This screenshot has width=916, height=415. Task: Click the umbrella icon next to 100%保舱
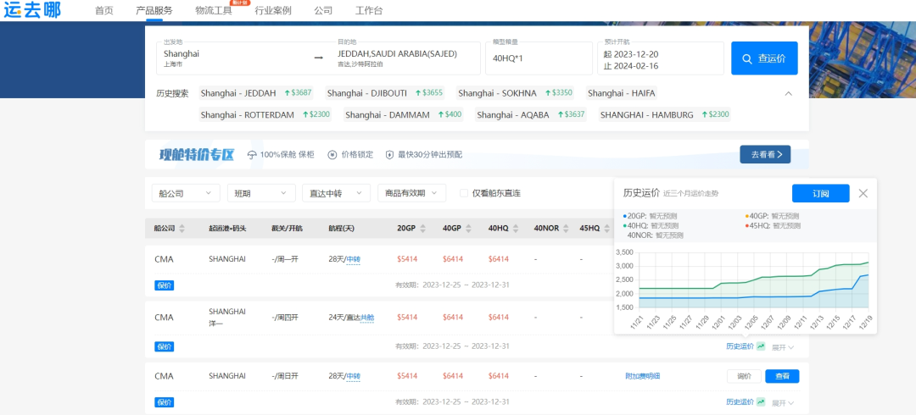click(x=252, y=155)
